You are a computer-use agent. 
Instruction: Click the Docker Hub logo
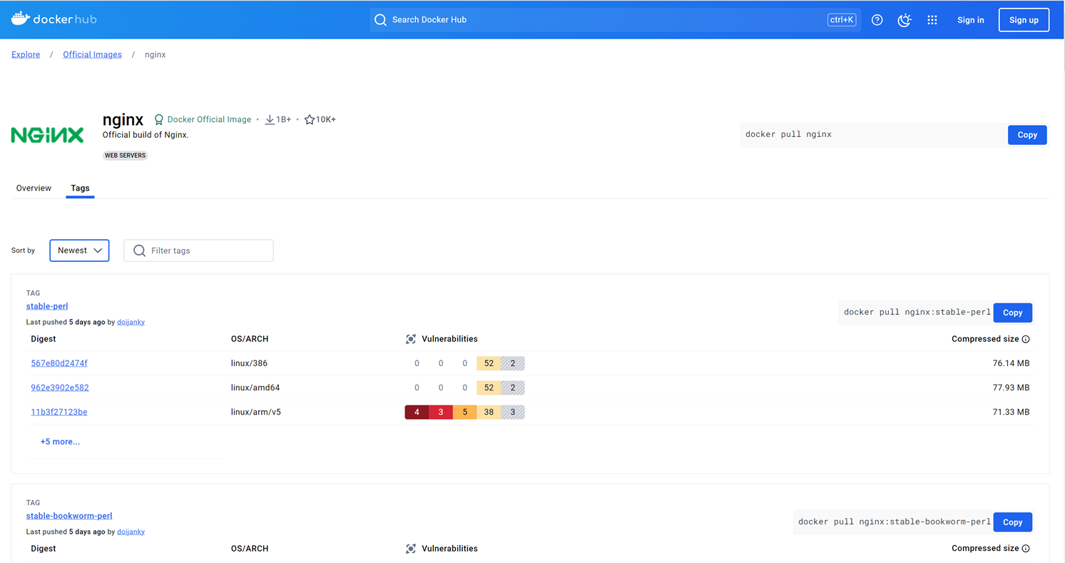coord(53,19)
